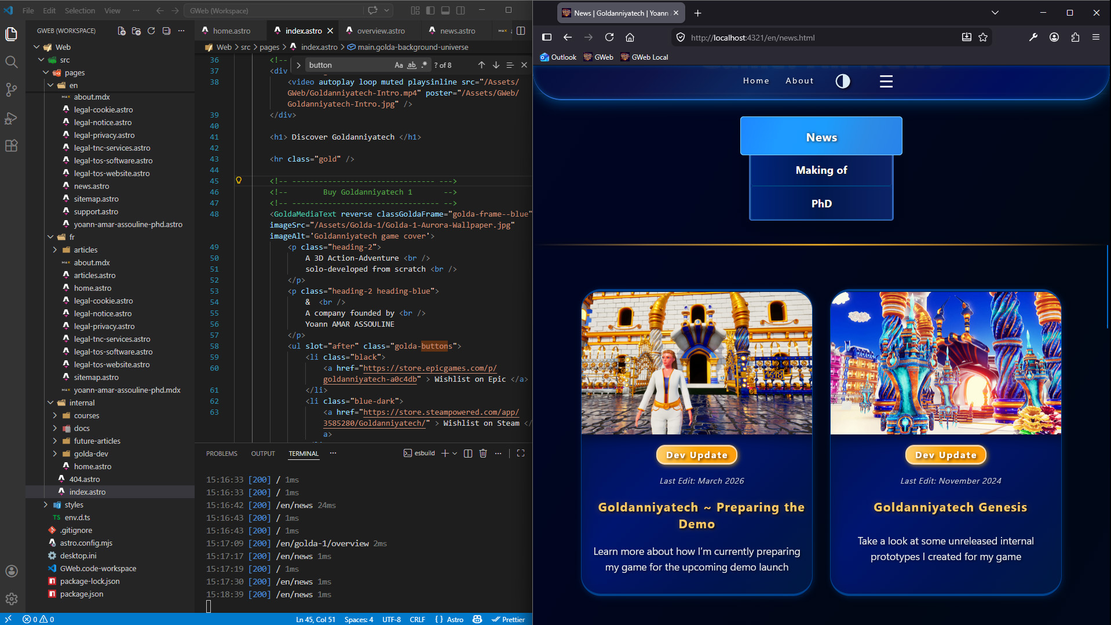Toggle bottom panel visibility

445,10
